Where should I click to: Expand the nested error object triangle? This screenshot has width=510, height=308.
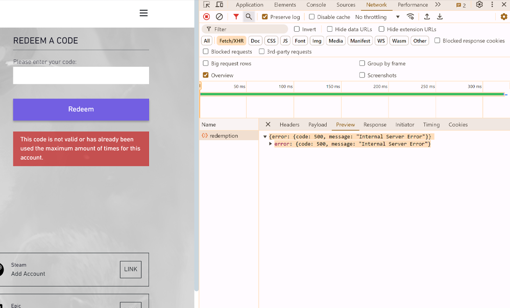pyautogui.click(x=270, y=144)
